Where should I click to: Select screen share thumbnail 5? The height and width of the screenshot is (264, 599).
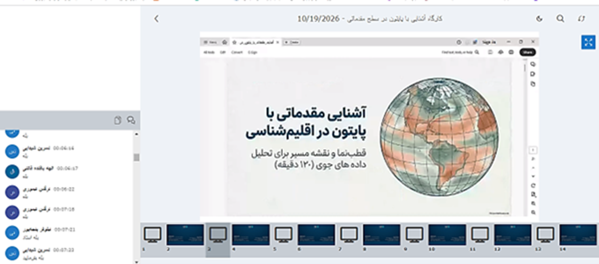tap(283, 235)
